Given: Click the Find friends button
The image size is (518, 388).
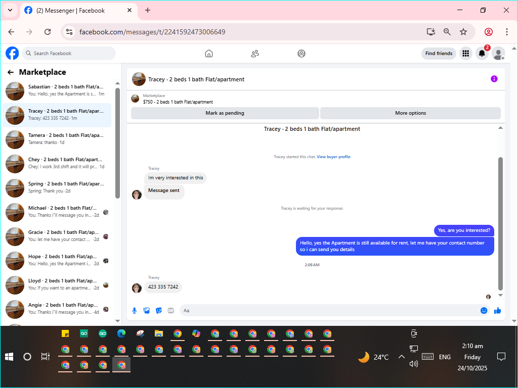Looking at the screenshot, I should coord(439,53).
